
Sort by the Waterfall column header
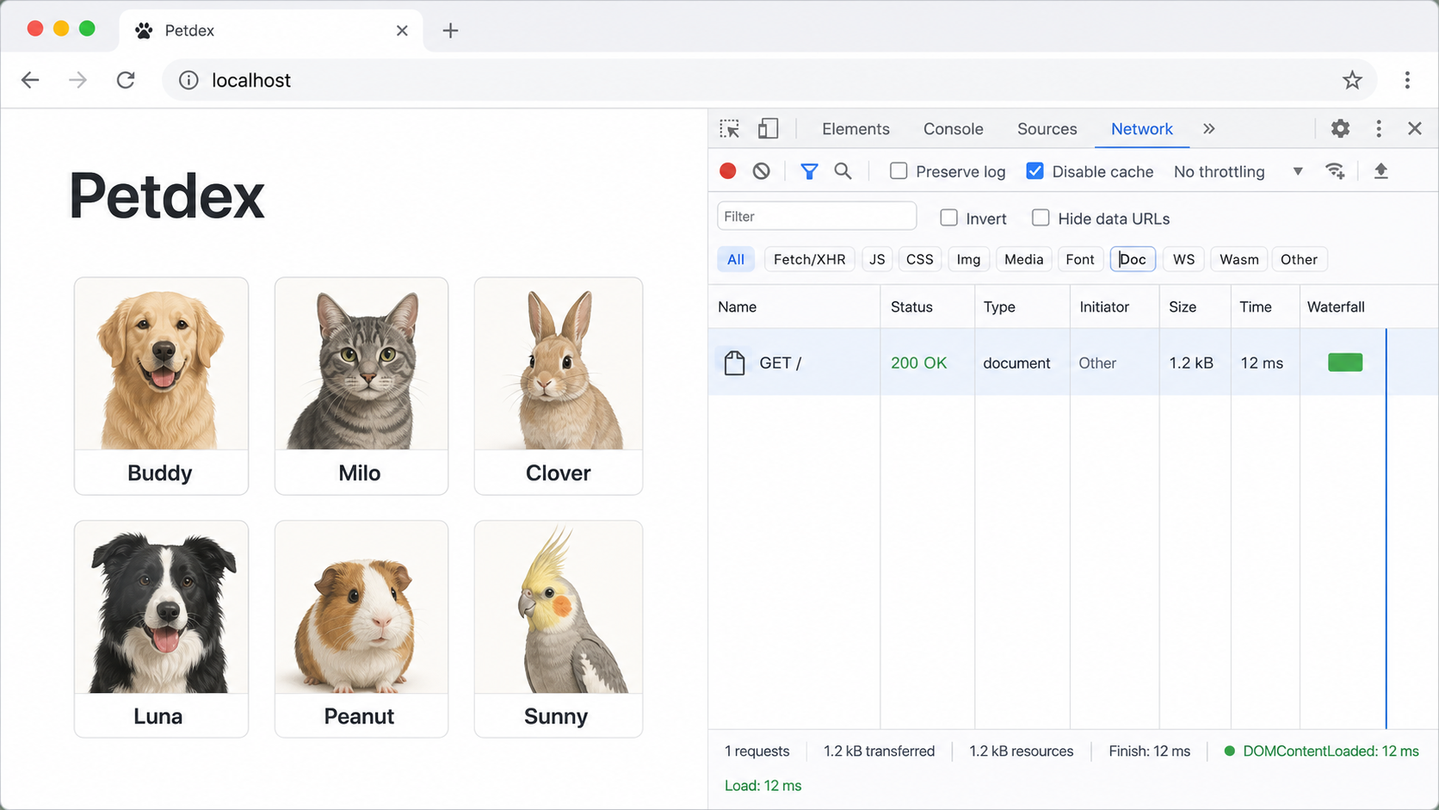(x=1368, y=306)
